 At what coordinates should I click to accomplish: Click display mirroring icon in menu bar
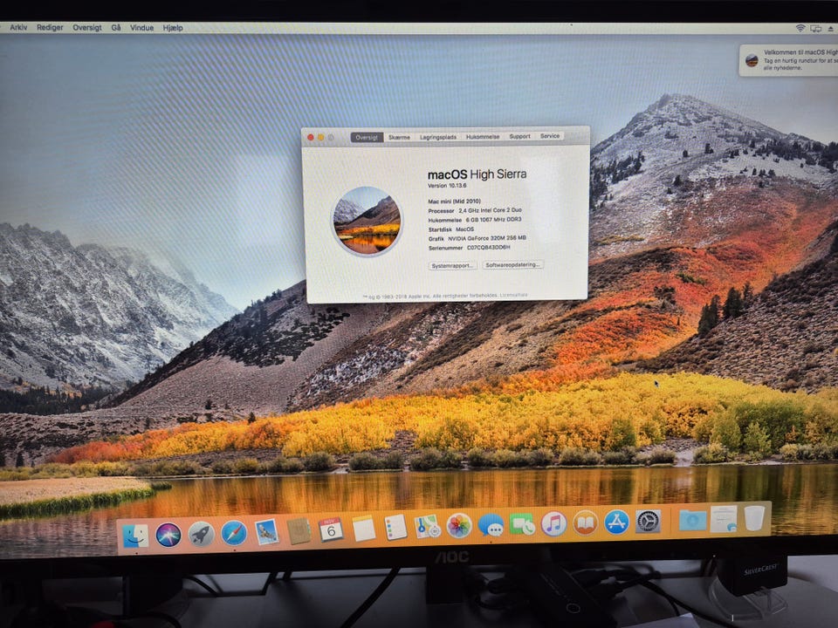click(x=815, y=29)
